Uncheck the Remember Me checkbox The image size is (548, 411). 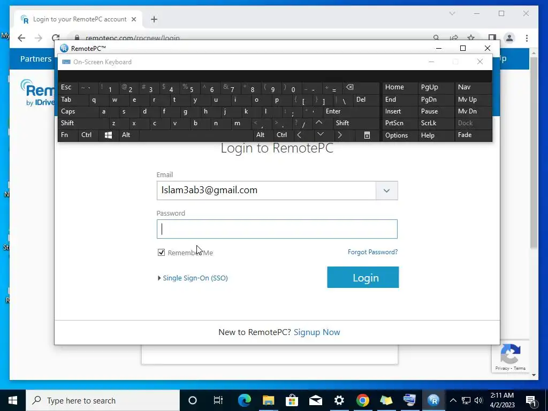click(x=161, y=253)
